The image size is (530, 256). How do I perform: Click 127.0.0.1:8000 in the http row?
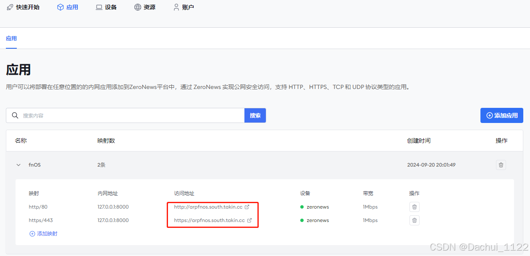pos(113,207)
